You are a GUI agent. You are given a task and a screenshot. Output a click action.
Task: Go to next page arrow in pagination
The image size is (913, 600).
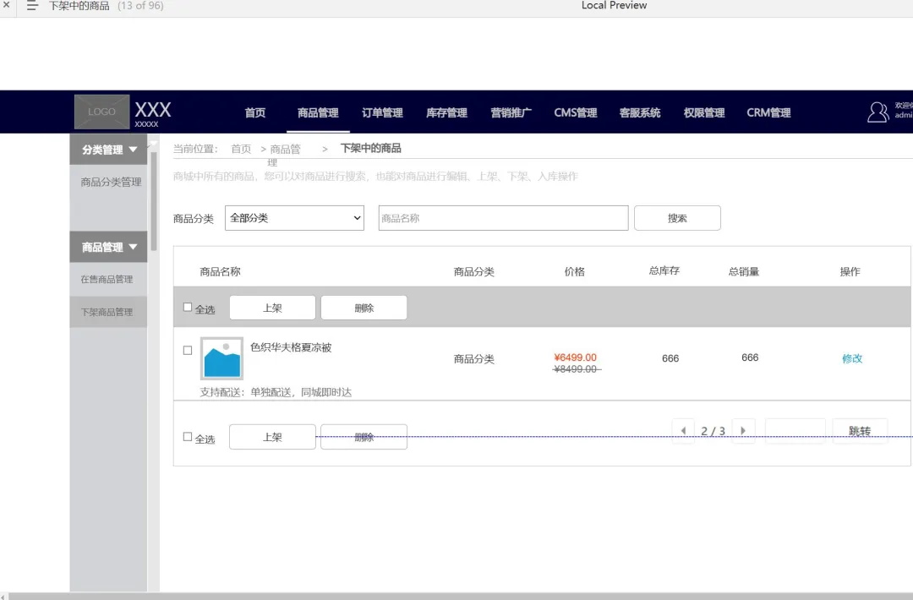point(743,431)
